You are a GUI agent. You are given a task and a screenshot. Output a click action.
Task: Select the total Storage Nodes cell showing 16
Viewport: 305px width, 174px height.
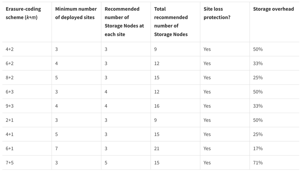157,106
